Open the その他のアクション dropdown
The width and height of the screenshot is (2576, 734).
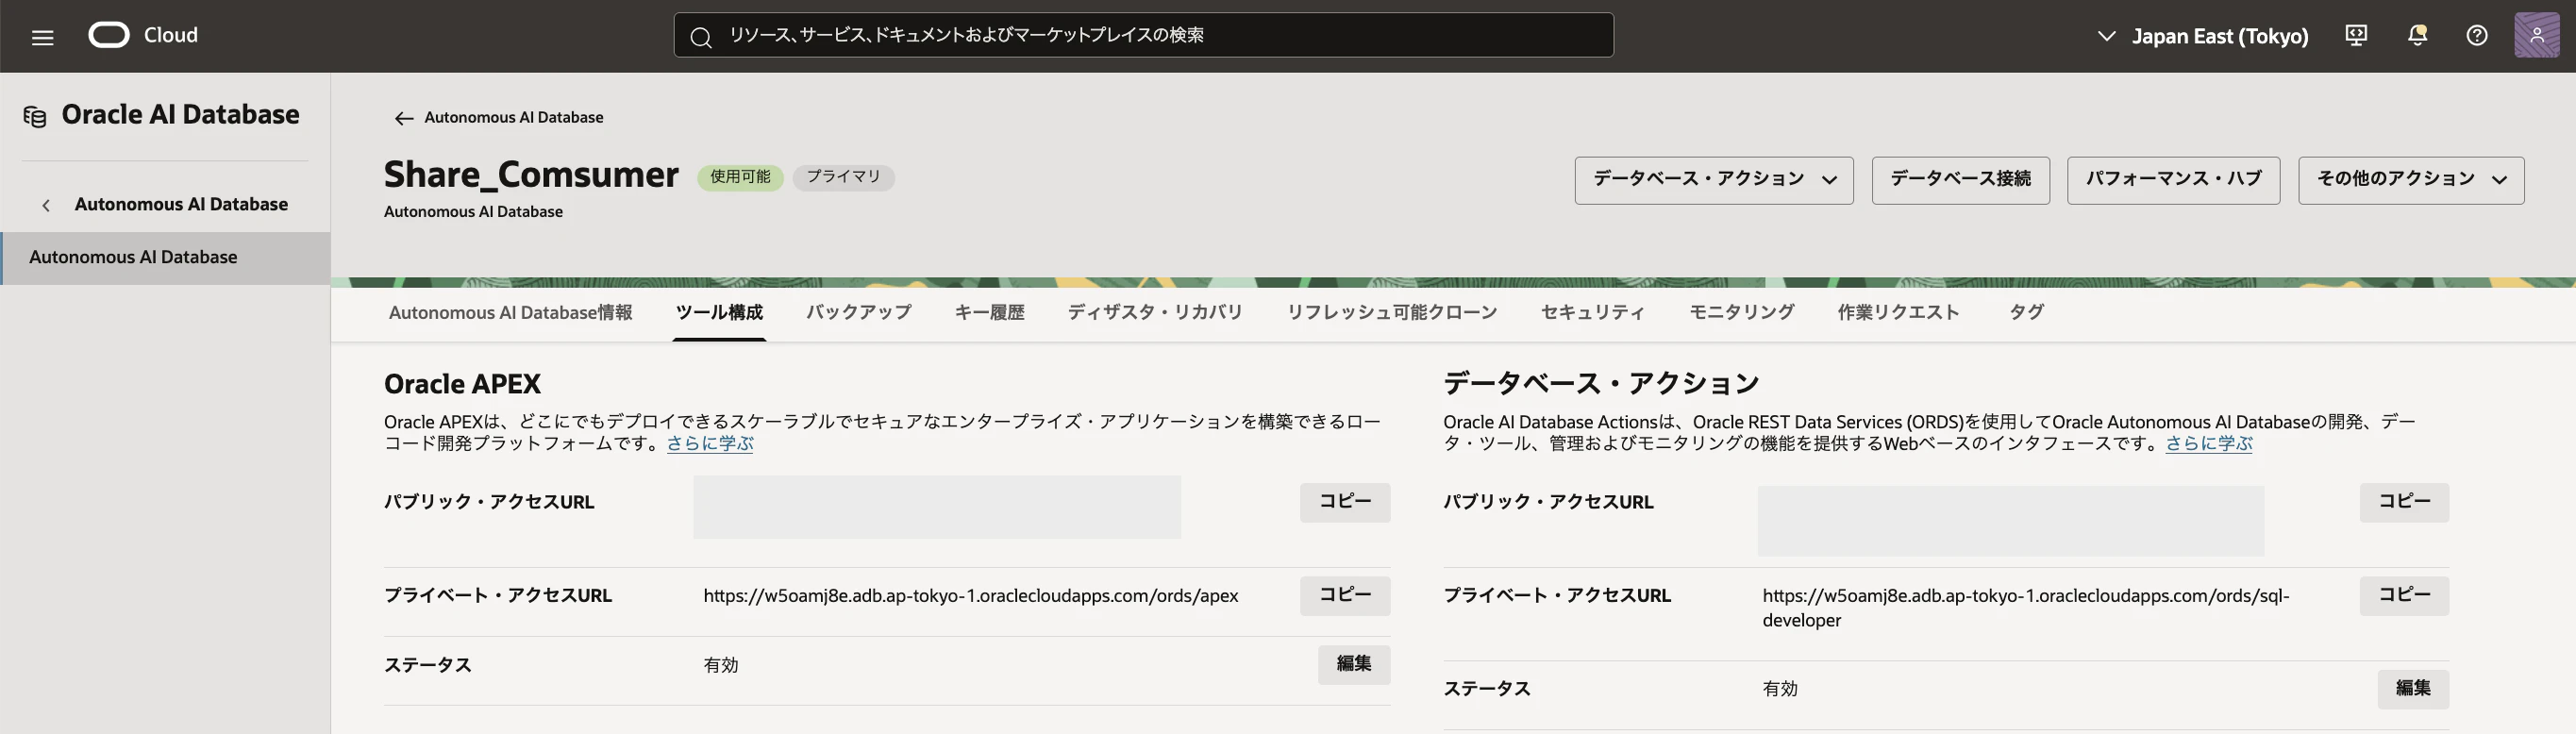coord(2410,180)
